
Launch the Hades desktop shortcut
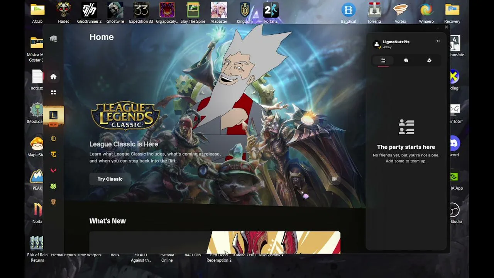pyautogui.click(x=63, y=13)
